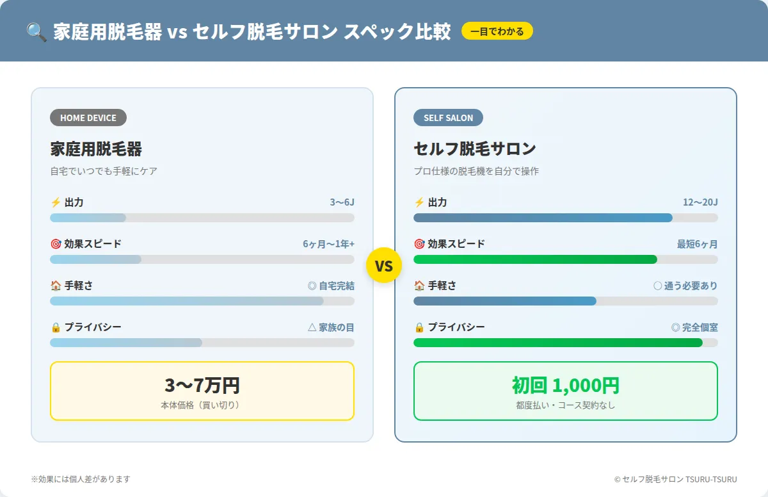The width and height of the screenshot is (768, 497).
Task: Click the 家族の目 privacy progress bar
Action: [202, 343]
